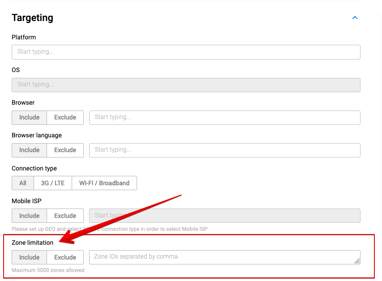Viewport: 382px width, 281px height.
Task: Click the Platform input field
Action: (186, 52)
